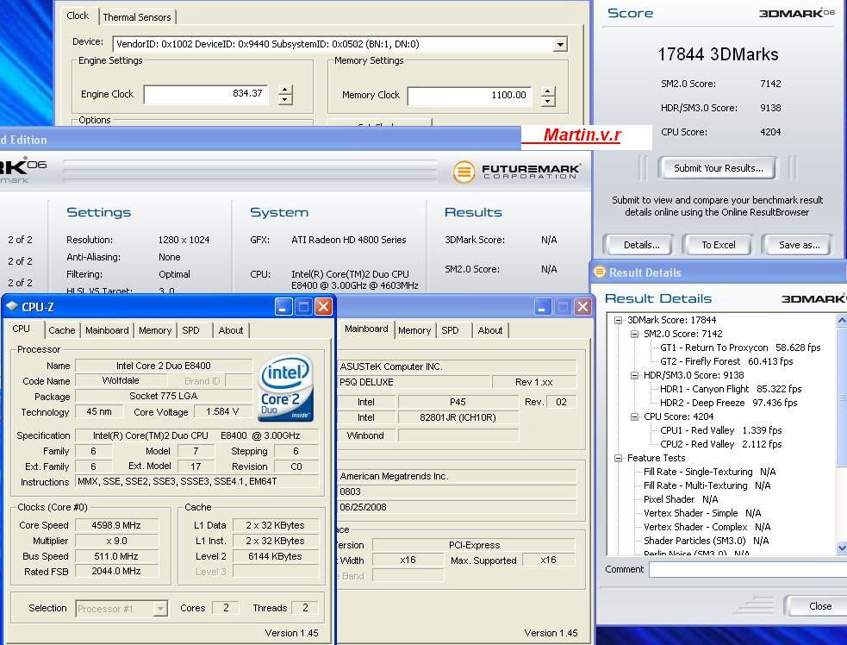
Task: Click the Core Voltage 1.584 V value
Action: (x=222, y=412)
